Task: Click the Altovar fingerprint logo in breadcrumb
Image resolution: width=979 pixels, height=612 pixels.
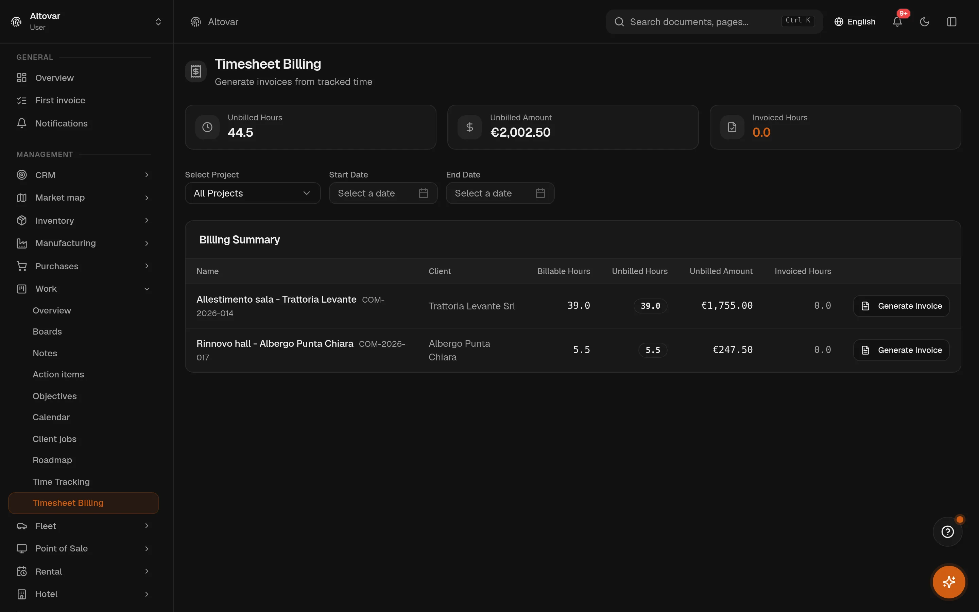Action: tap(196, 22)
